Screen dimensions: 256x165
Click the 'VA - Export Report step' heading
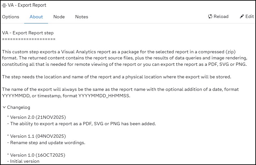click(28, 33)
